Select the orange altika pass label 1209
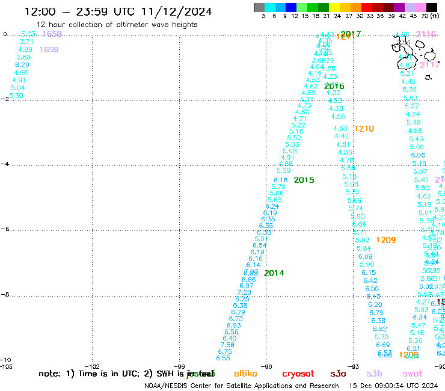 tap(386, 240)
